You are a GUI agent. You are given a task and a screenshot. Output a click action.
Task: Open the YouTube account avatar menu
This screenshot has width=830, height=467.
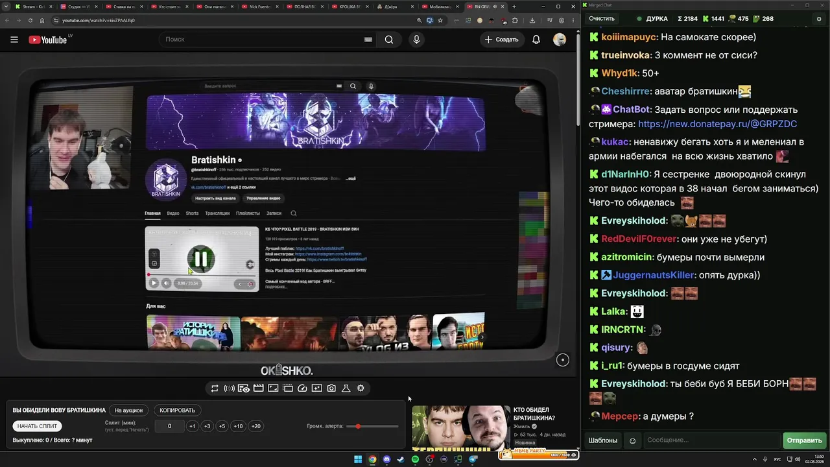(x=559, y=40)
